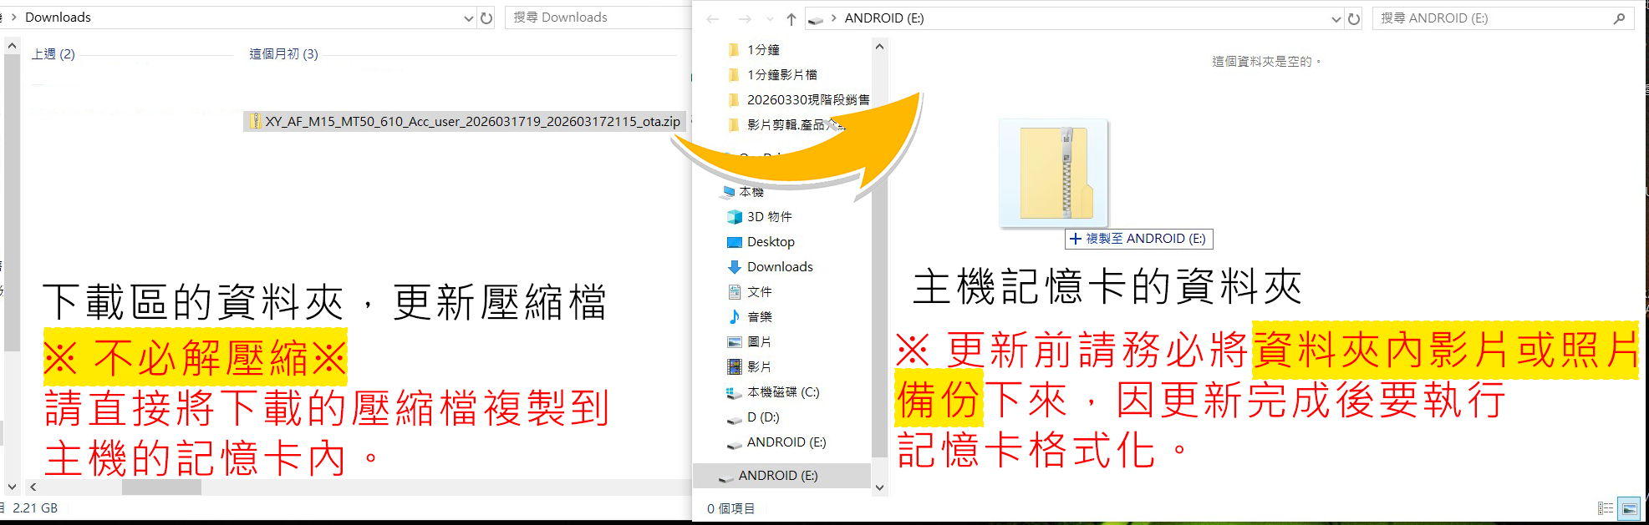Click the Up one level arrow
The image size is (1649, 525).
[791, 18]
